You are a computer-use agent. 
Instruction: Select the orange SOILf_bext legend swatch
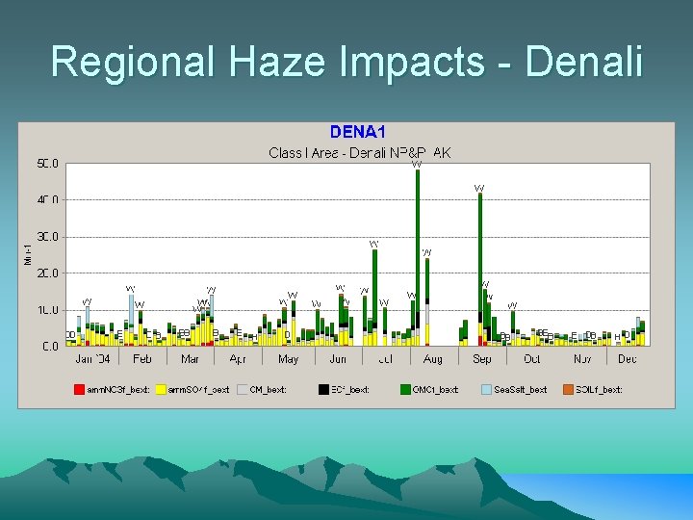(569, 390)
